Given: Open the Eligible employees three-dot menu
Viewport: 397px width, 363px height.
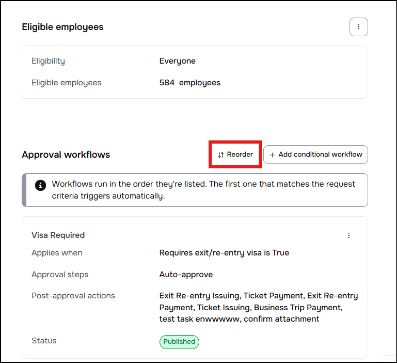Looking at the screenshot, I should pyautogui.click(x=358, y=27).
